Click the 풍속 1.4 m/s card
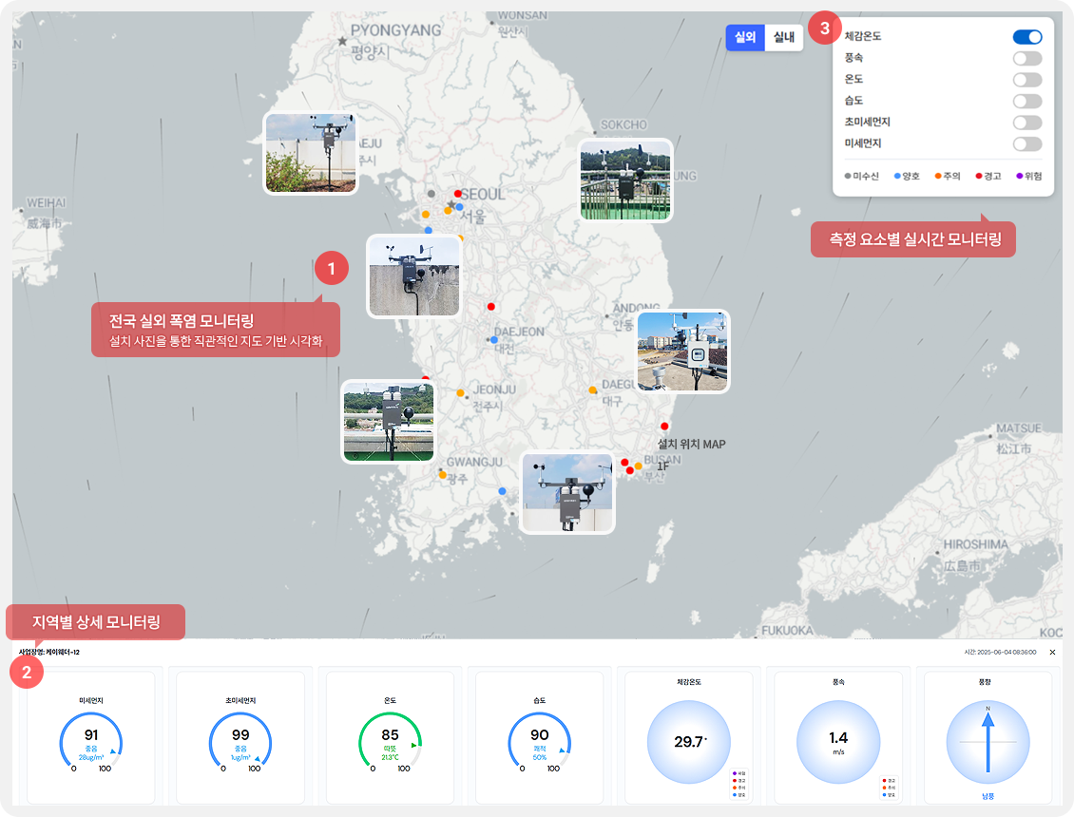The height and width of the screenshot is (817, 1074). pyautogui.click(x=837, y=741)
